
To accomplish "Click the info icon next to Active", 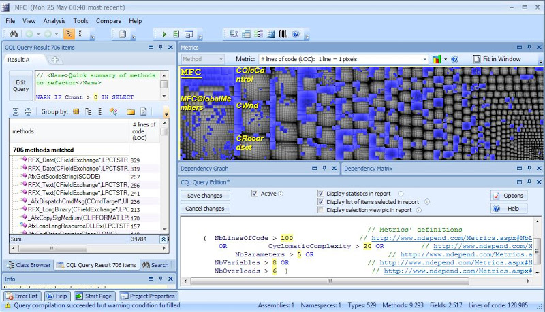I will click(x=281, y=194).
